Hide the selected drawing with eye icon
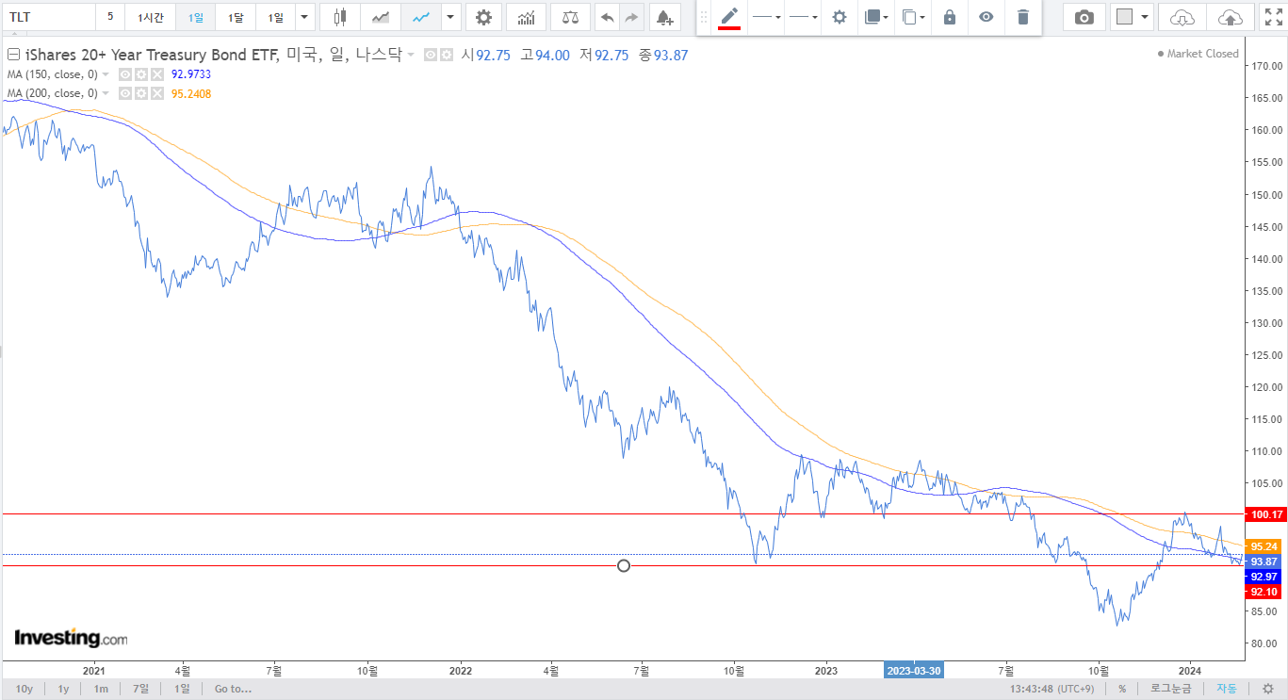Screen dimensions: 1288x700 click(986, 17)
